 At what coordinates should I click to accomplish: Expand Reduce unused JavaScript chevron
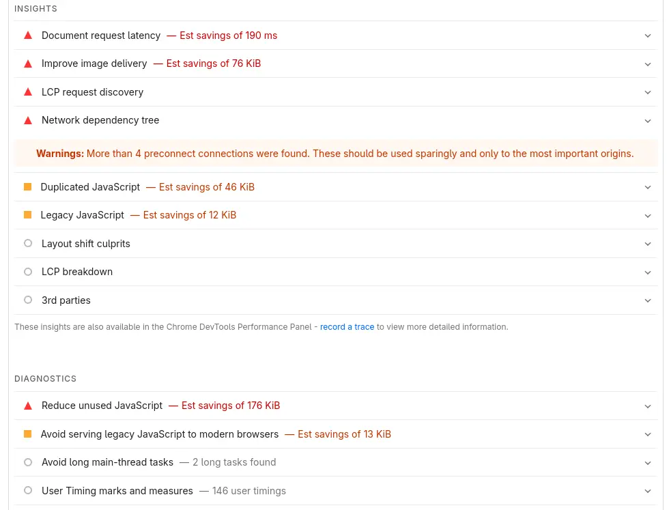(x=648, y=406)
